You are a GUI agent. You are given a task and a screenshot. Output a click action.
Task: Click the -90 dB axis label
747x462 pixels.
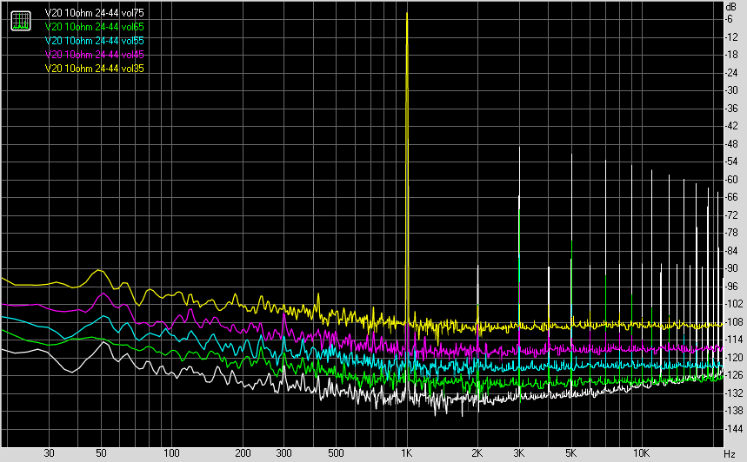click(731, 268)
